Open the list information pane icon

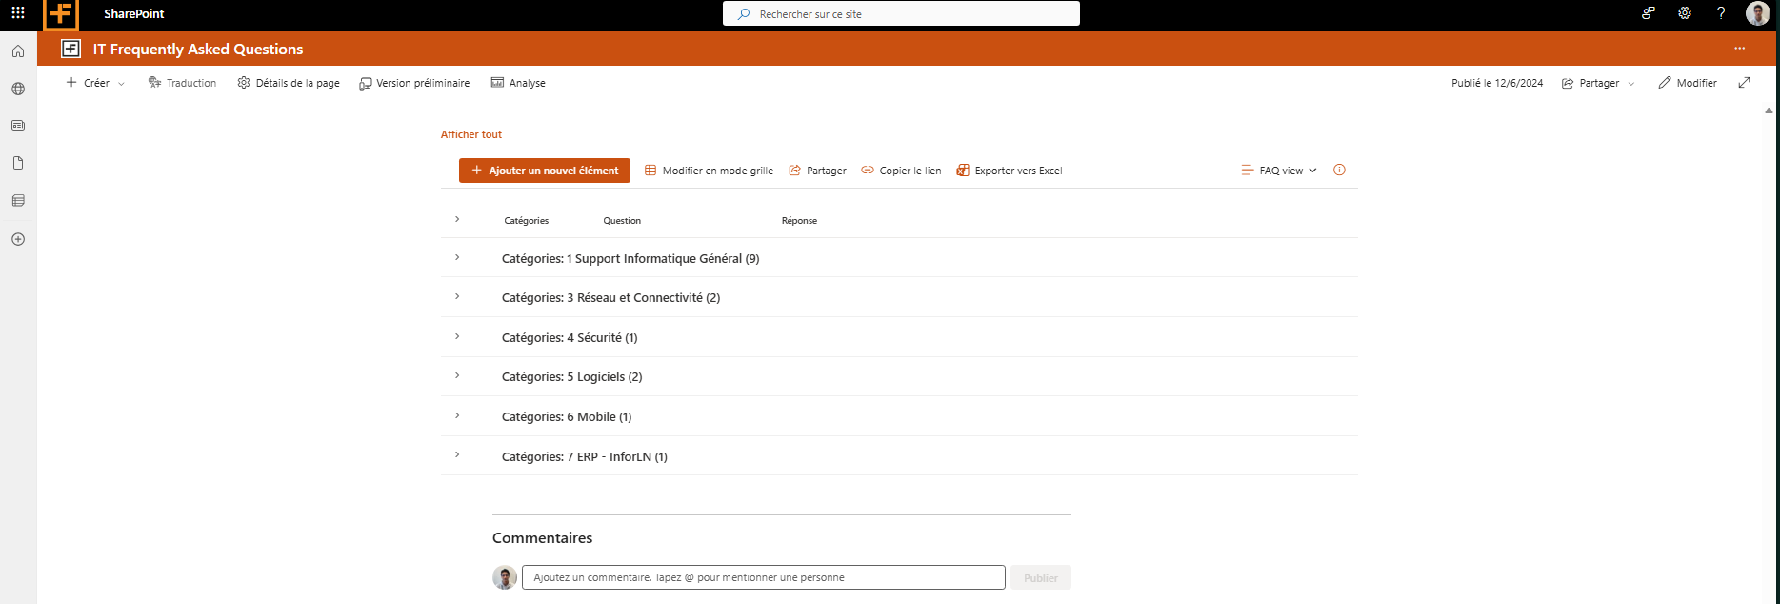tap(1339, 171)
